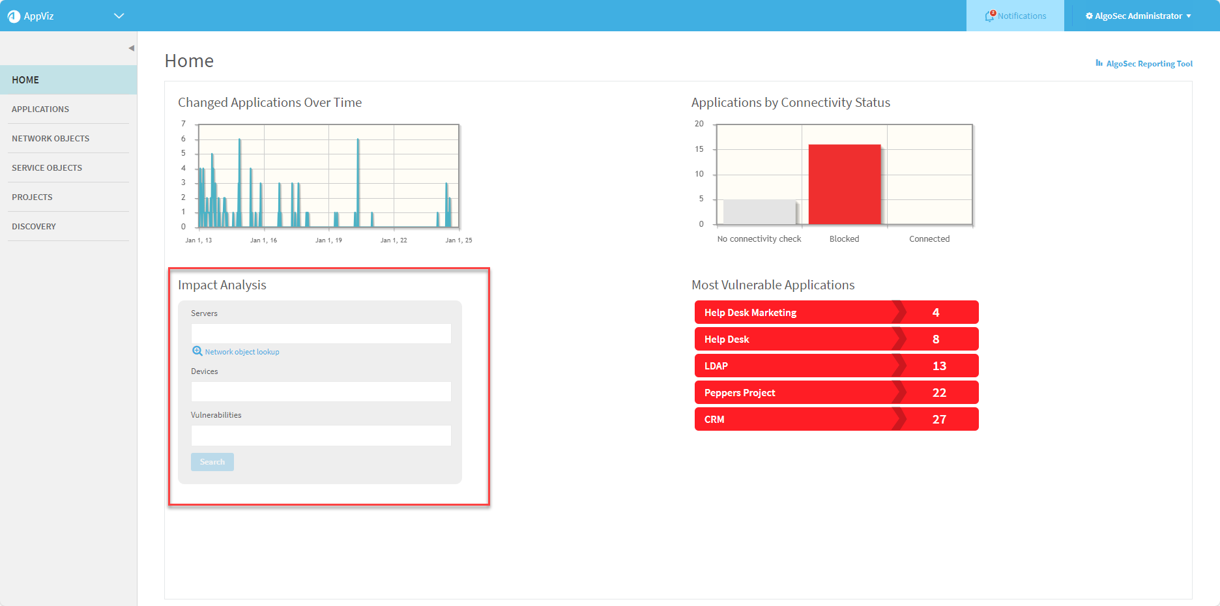Viewport: 1220px width, 606px height.
Task: Click the red Blocked bar in the chart
Action: click(844, 184)
